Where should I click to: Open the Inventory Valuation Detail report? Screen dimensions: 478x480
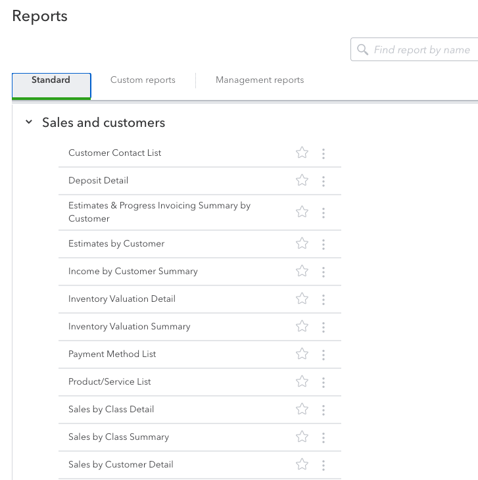pos(122,299)
